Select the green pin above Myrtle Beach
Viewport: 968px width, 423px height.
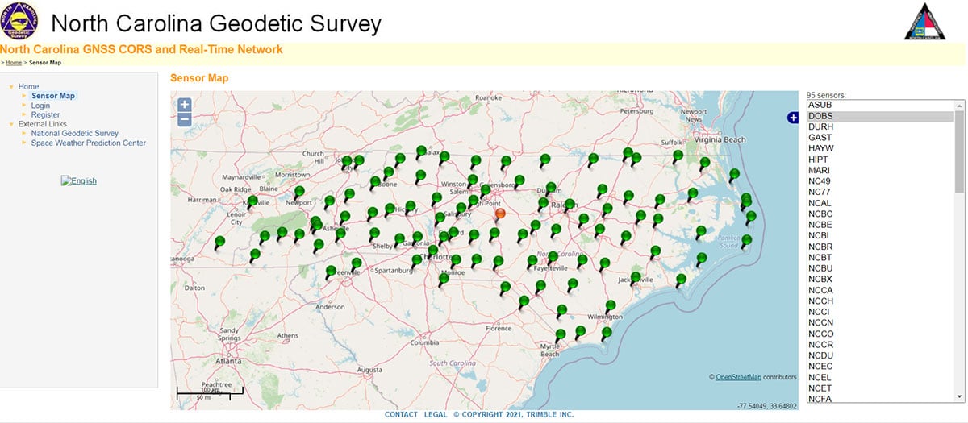tap(561, 335)
